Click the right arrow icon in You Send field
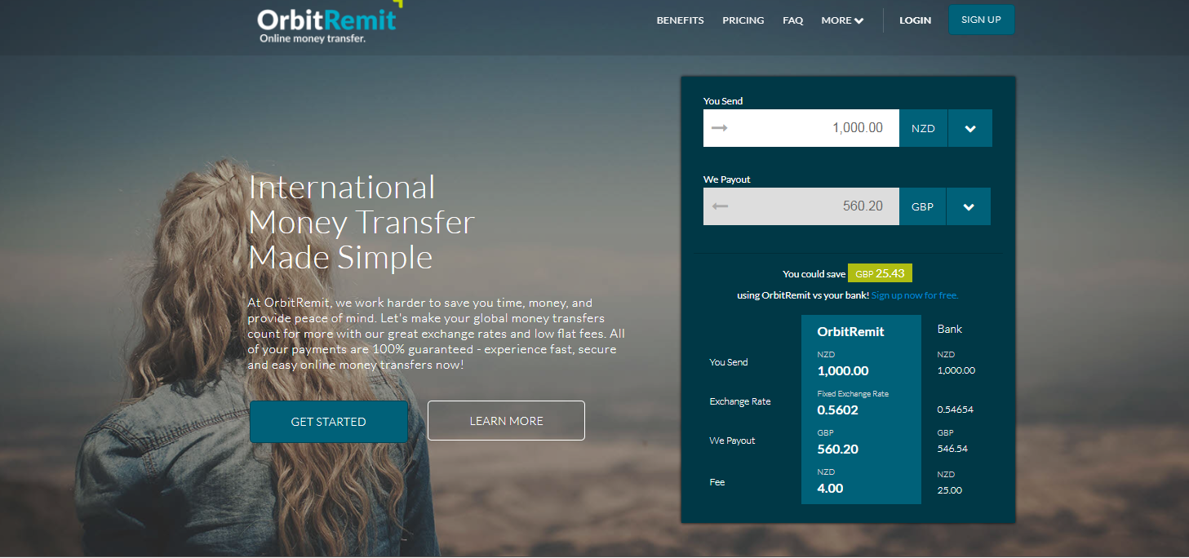 pyautogui.click(x=719, y=128)
